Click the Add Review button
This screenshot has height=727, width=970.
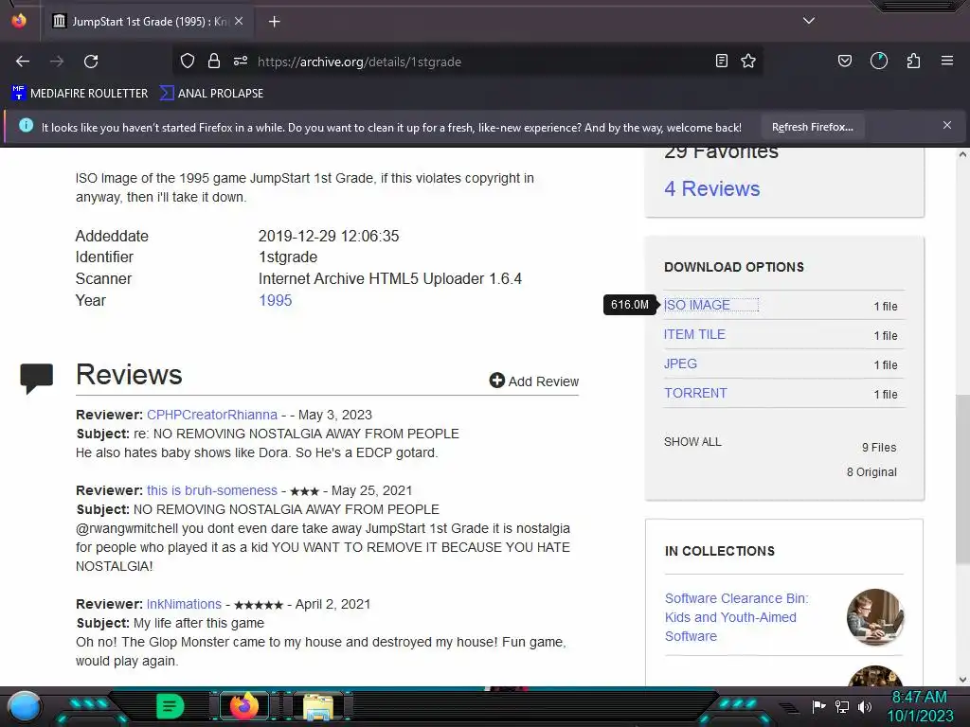[534, 381]
